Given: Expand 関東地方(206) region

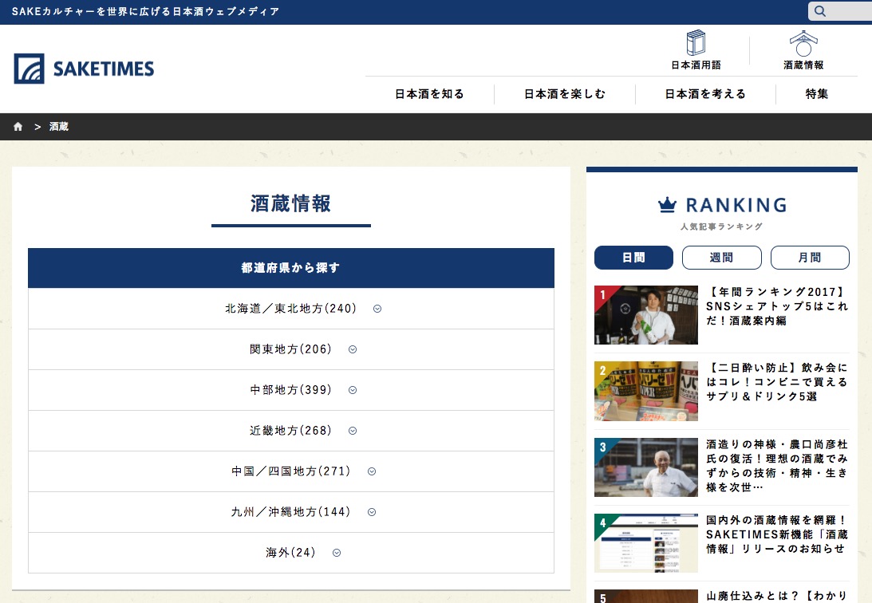Looking at the screenshot, I should click(x=291, y=349).
